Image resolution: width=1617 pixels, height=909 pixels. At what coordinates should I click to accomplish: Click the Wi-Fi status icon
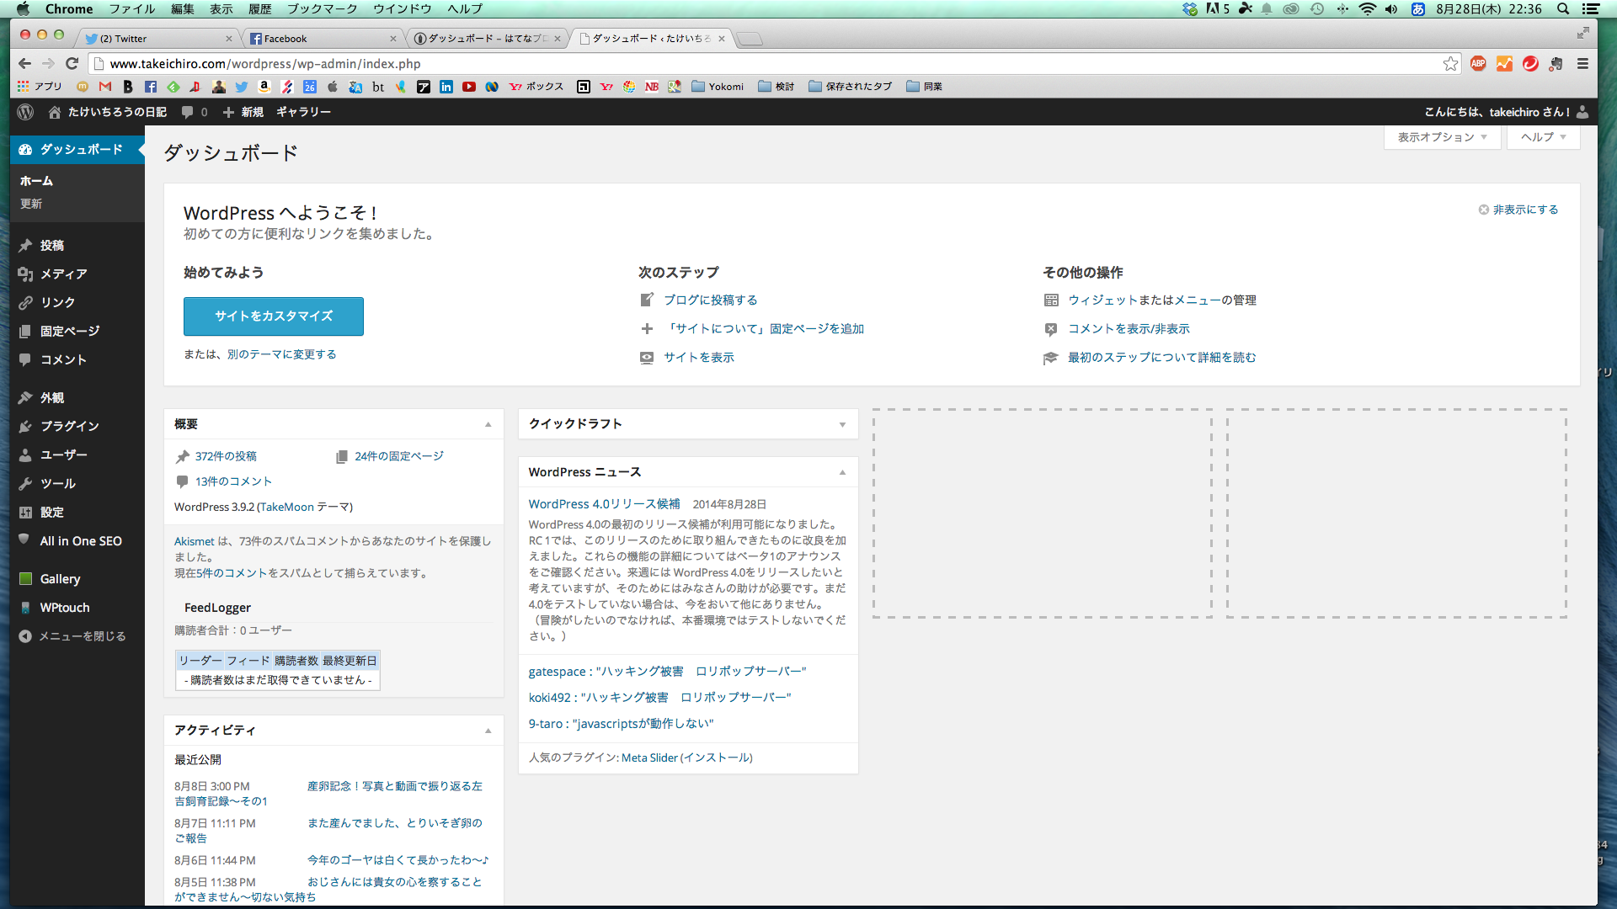[x=1367, y=9]
